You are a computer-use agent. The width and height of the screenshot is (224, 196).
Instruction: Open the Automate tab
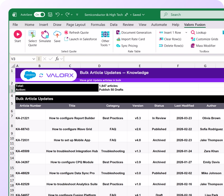point(159,25)
